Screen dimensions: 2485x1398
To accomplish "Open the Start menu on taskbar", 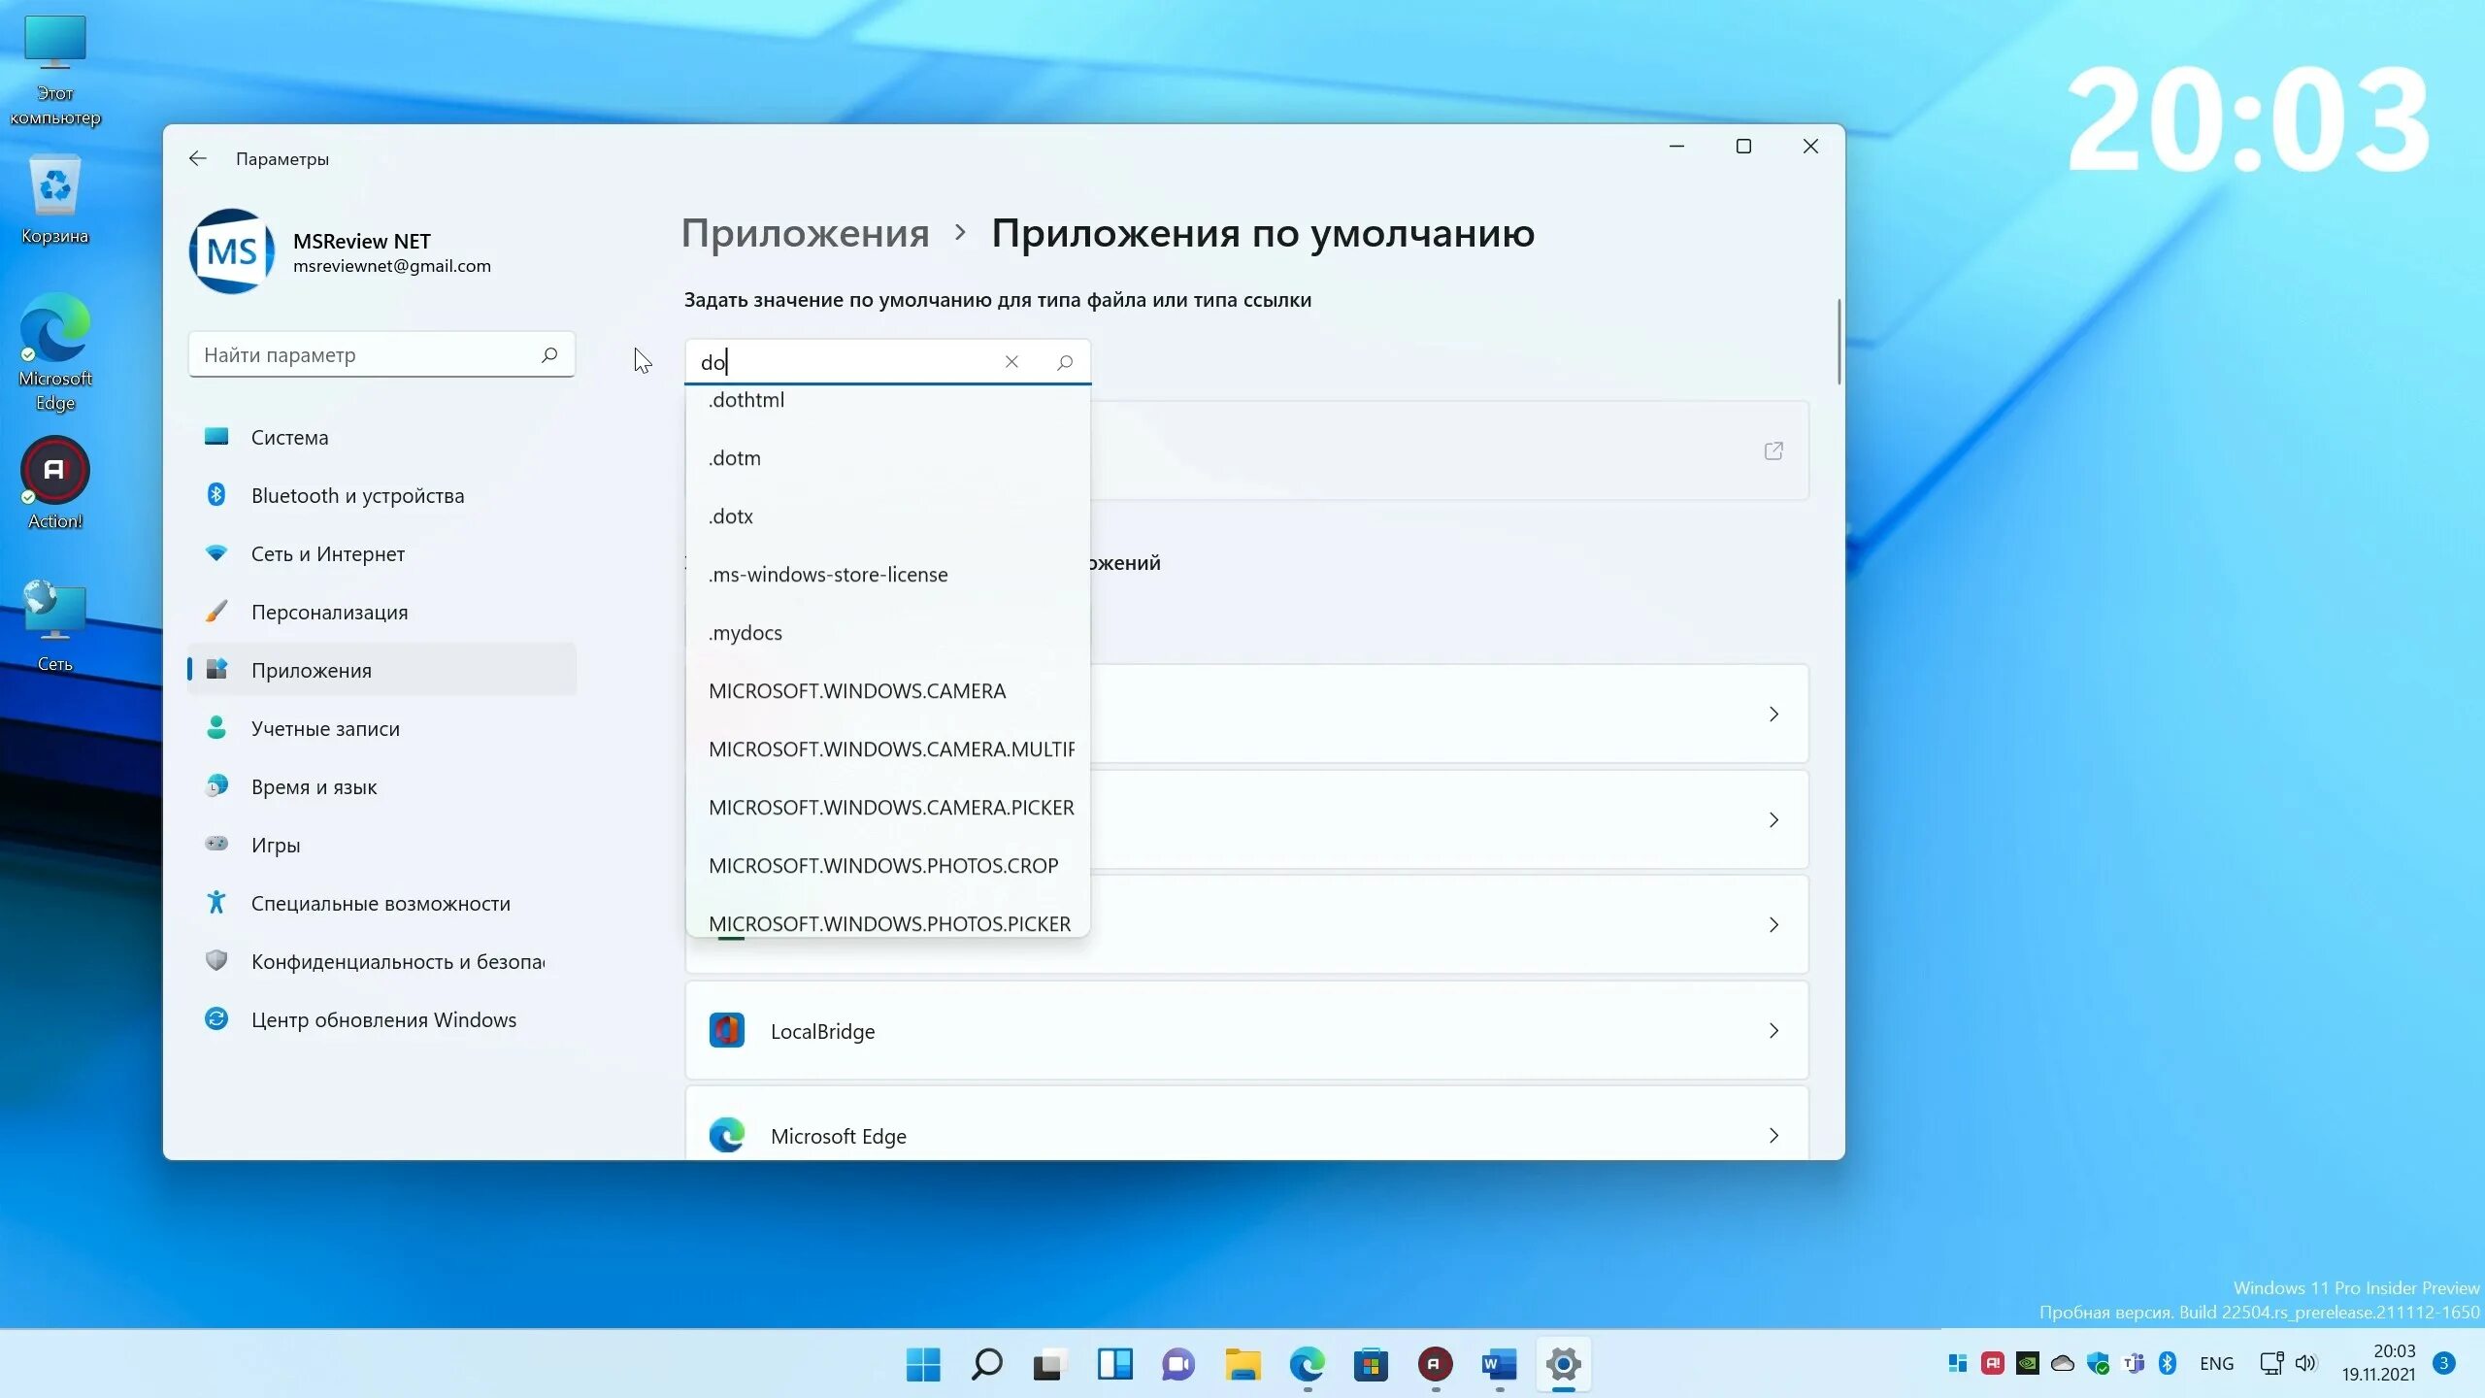I will (x=923, y=1364).
